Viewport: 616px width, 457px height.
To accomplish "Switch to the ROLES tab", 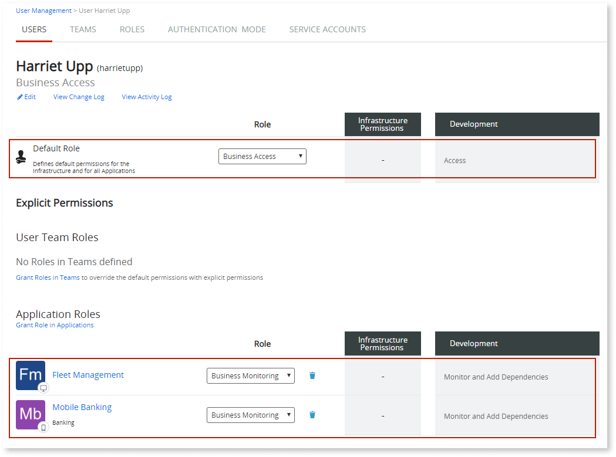I will pos(132,29).
